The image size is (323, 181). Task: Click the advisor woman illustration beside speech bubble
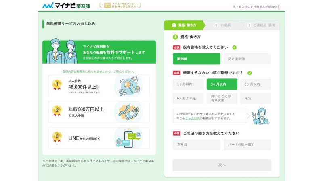click(260, 116)
